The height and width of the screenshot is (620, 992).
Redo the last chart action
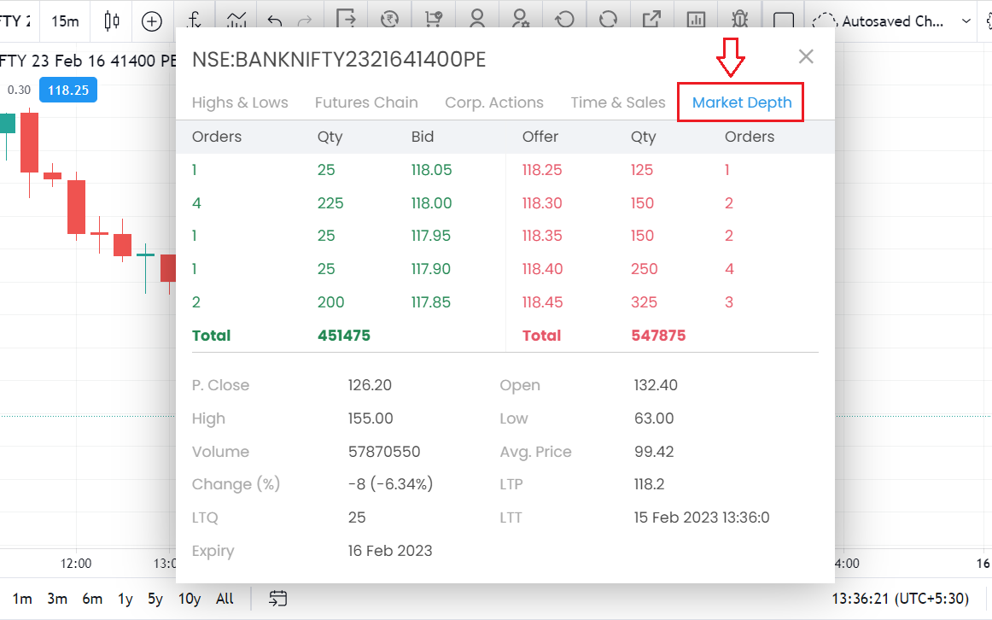click(305, 20)
